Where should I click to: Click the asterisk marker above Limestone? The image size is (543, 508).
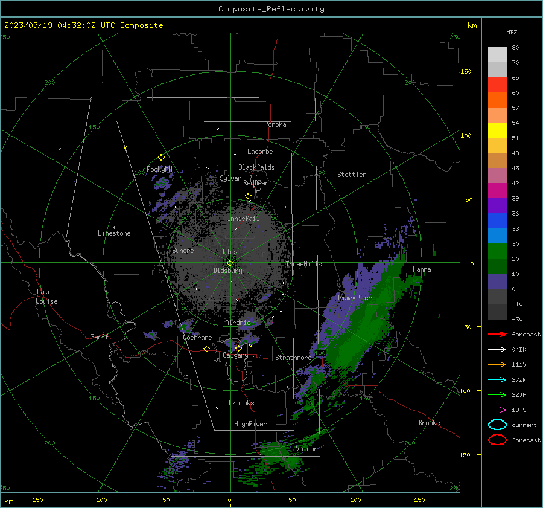tap(114, 228)
